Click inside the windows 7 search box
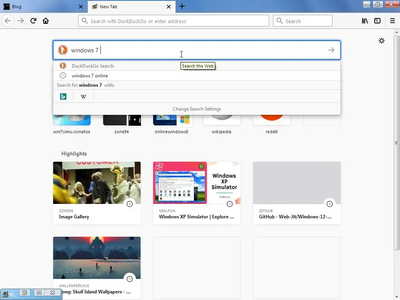Viewport: 400px width, 300px height. (197, 50)
